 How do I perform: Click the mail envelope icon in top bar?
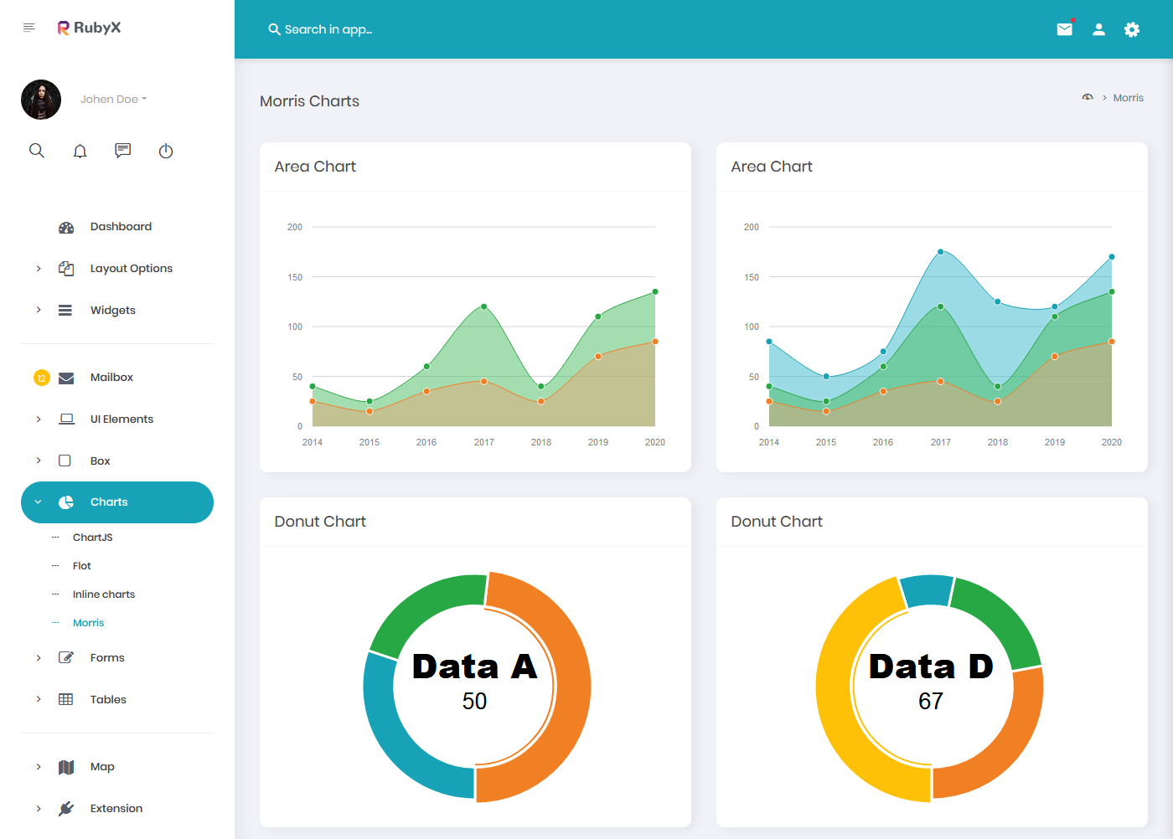pyautogui.click(x=1064, y=28)
